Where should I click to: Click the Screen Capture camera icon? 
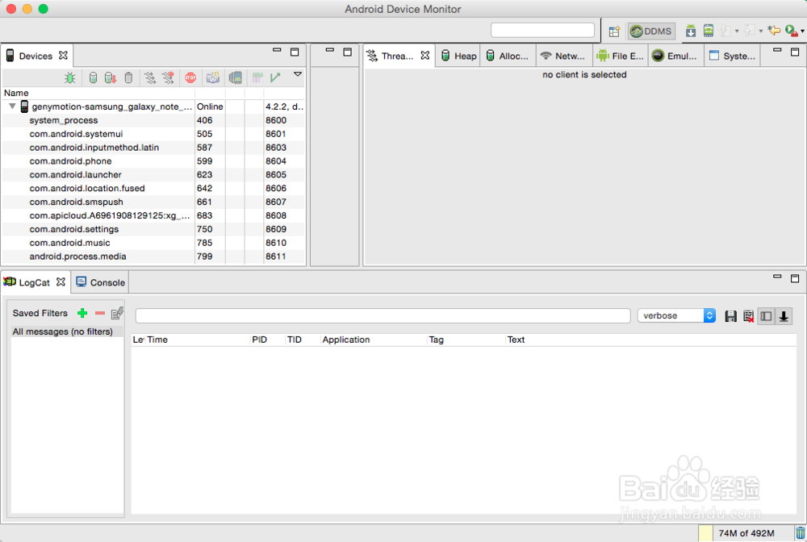(212, 77)
